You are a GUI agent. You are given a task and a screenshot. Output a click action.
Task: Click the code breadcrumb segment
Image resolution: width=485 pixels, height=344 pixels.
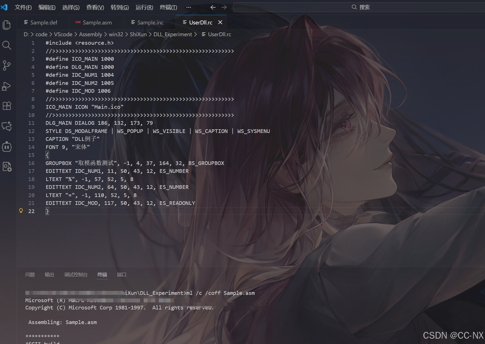(x=41, y=34)
